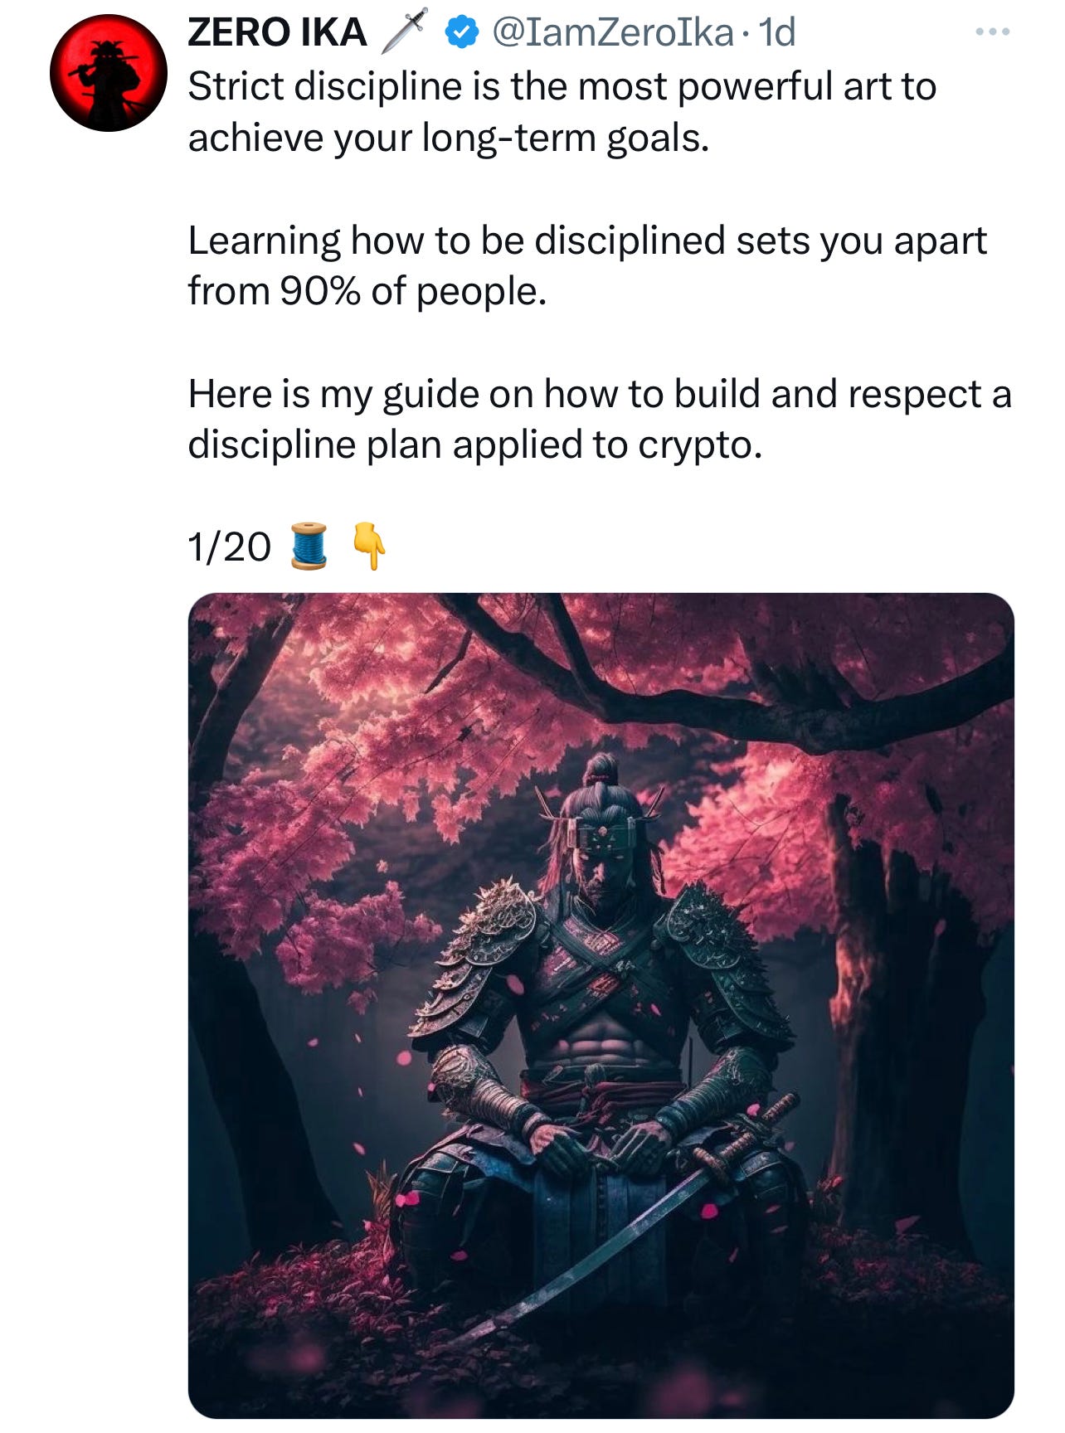
Task: Click the pointing-down hand emoji
Action: click(x=369, y=546)
